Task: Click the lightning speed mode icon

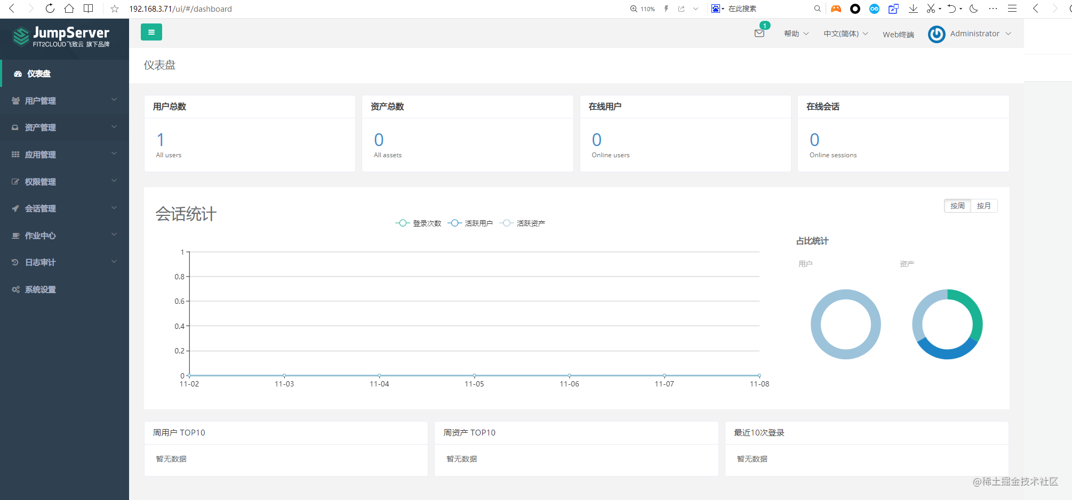Action: (666, 9)
